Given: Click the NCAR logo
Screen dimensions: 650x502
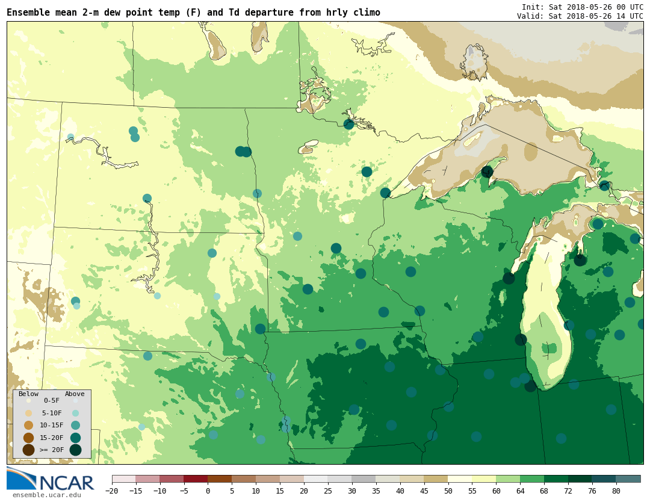Looking at the screenshot, I should pos(51,479).
